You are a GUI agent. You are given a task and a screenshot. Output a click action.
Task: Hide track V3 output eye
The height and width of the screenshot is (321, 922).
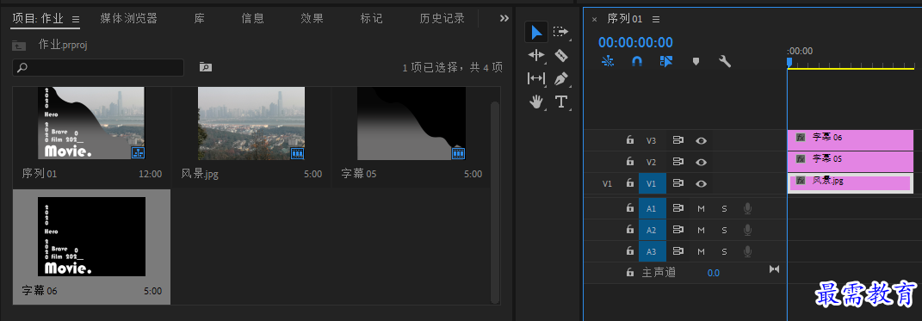tap(701, 140)
